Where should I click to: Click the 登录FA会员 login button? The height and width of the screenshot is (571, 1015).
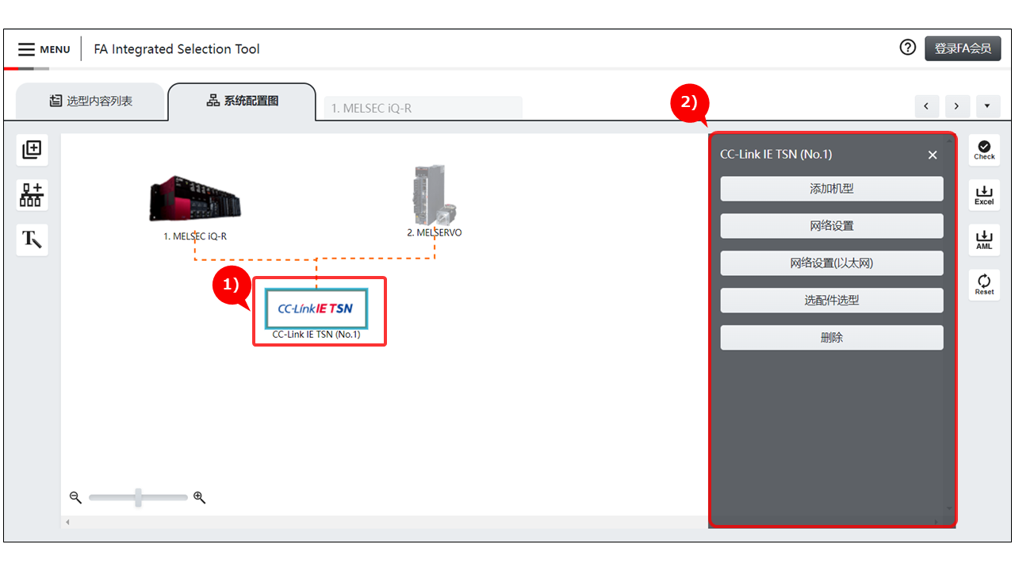(x=962, y=48)
